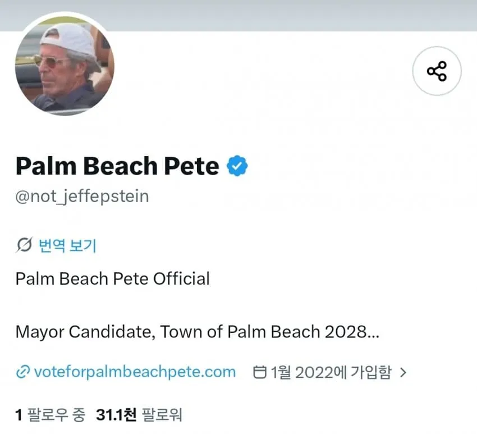Click the following count number 1

[19, 415]
